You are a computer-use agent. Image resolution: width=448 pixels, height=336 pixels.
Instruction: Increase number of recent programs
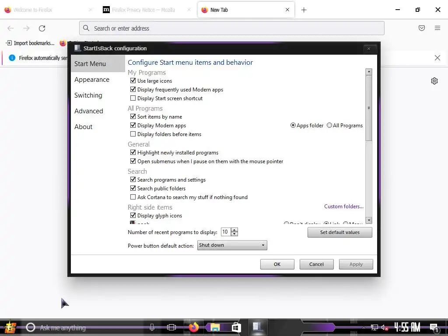click(234, 230)
